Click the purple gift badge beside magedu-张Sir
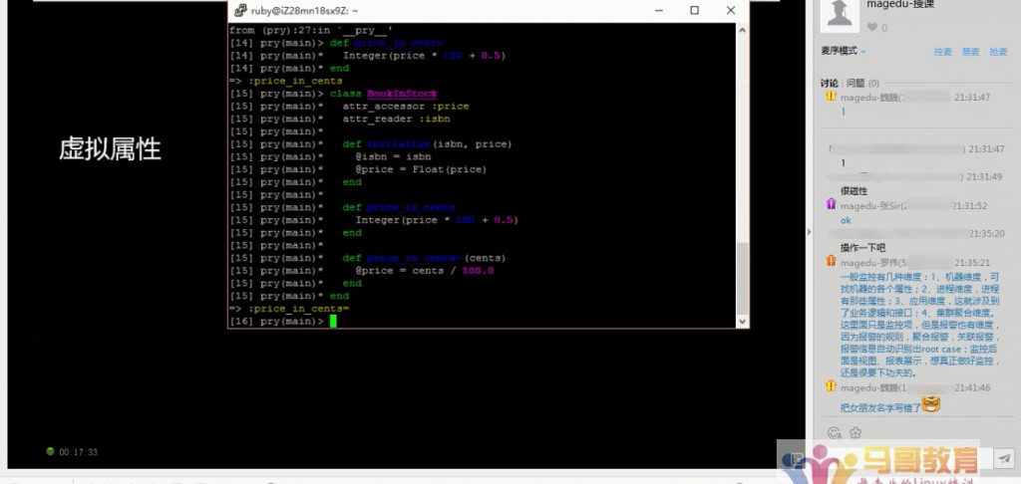 coord(831,204)
